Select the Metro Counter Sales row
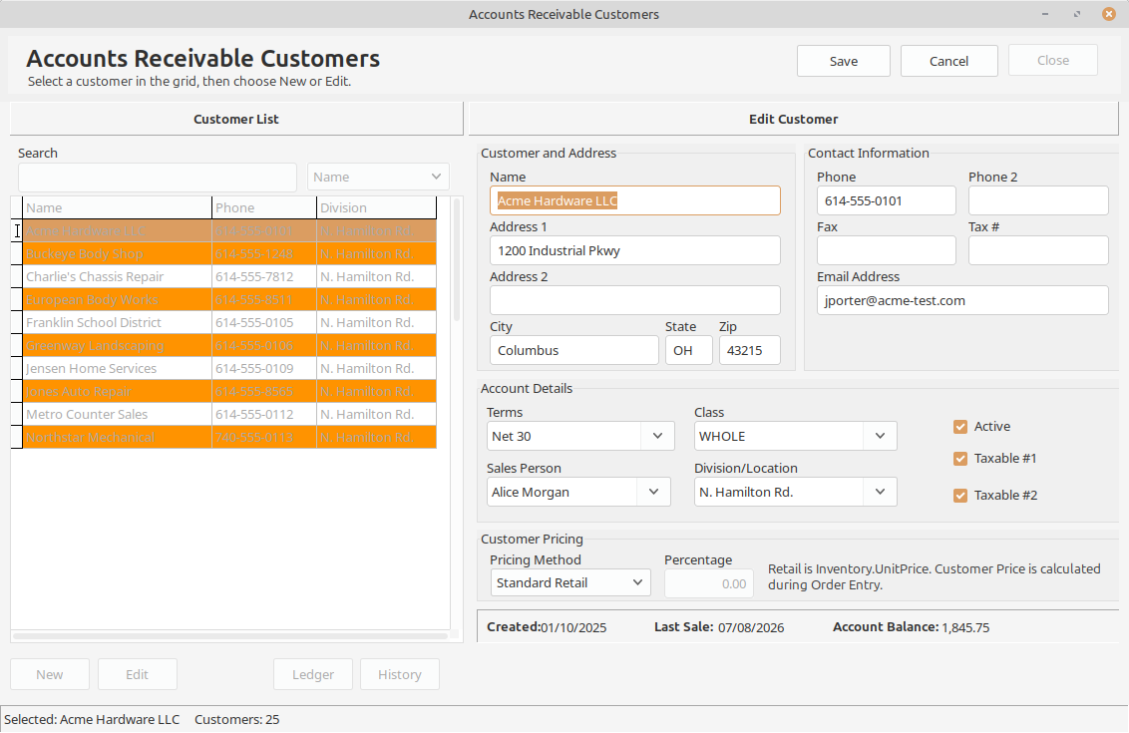 pos(229,415)
